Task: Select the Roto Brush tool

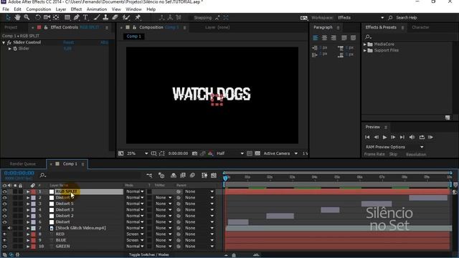Action: pos(126,17)
